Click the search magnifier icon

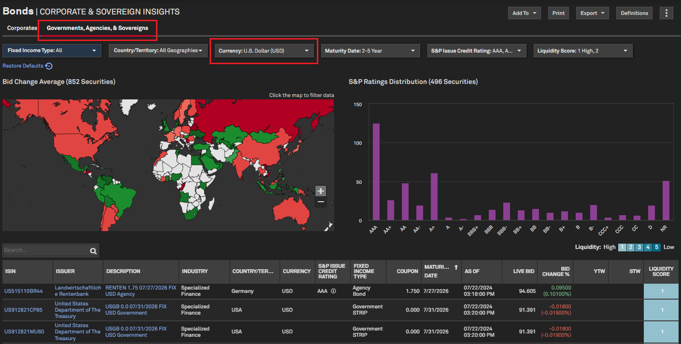click(93, 250)
